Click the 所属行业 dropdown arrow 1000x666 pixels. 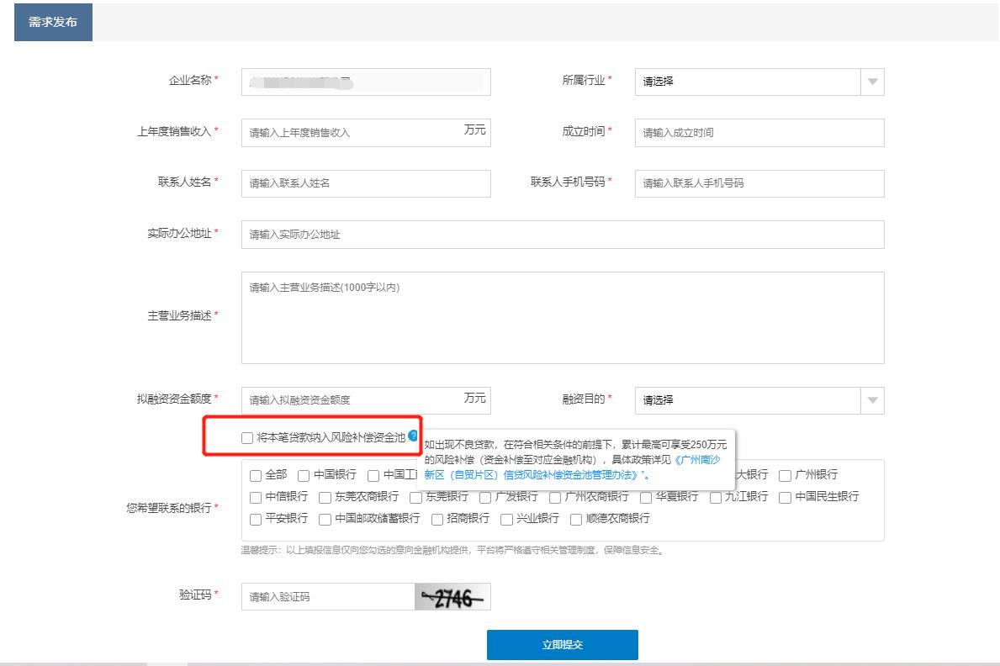click(x=872, y=82)
